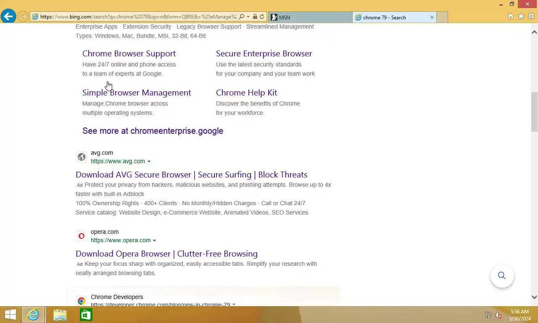Viewport: 538px width, 323px height.
Task: Go back using the IE back arrow
Action: pyautogui.click(x=8, y=16)
